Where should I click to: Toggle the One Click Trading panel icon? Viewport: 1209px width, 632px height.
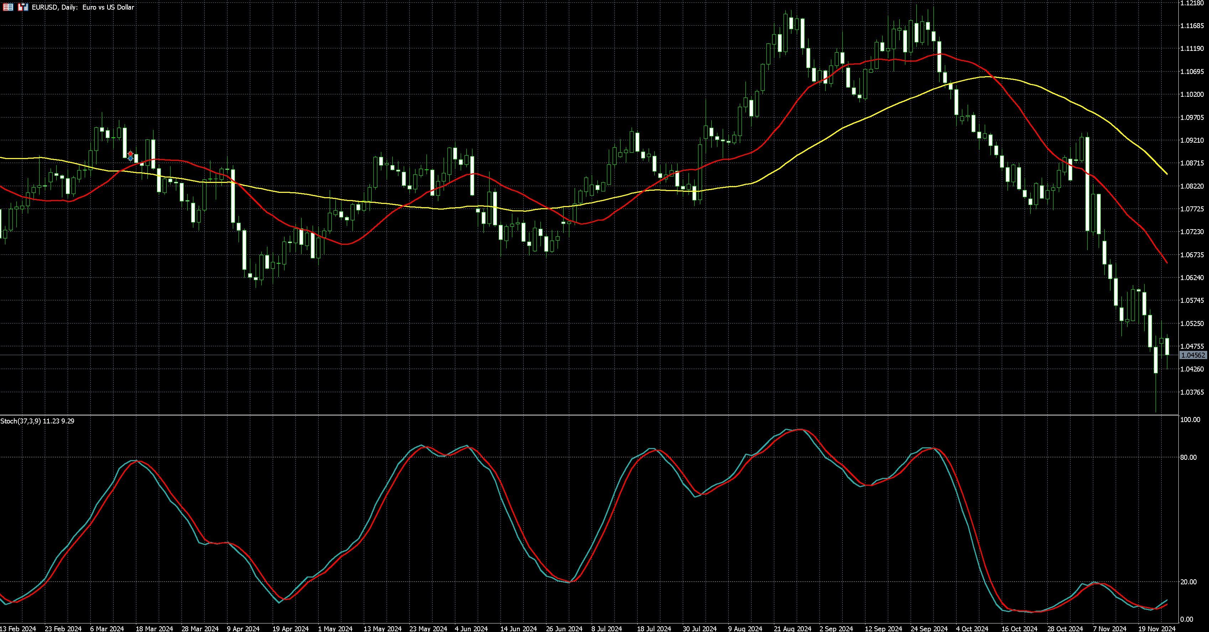(23, 7)
